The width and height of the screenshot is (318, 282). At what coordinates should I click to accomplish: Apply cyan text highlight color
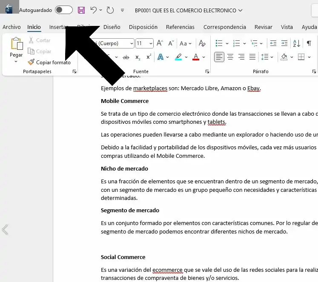[178, 57]
